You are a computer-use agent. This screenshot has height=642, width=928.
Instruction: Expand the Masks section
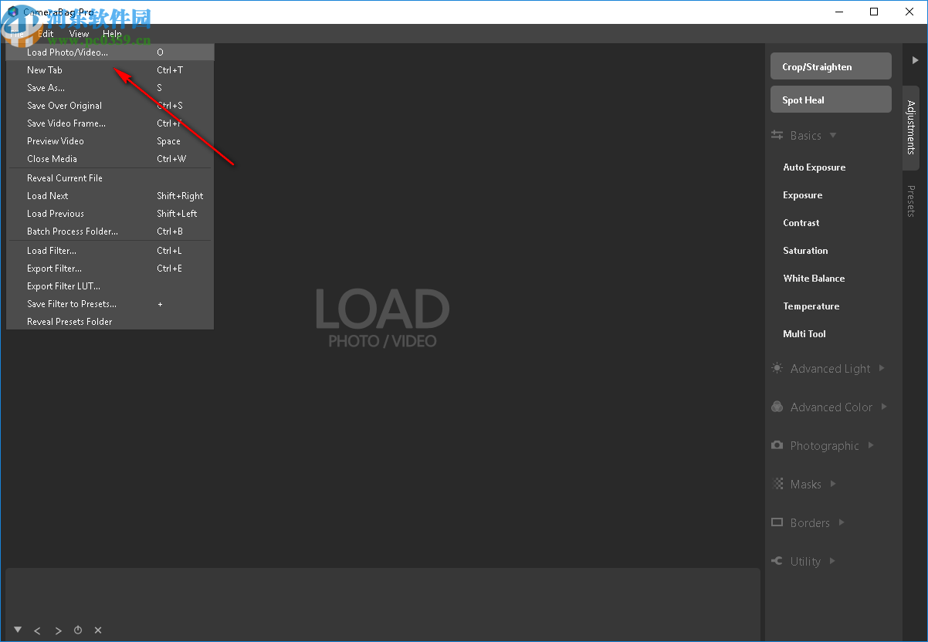[x=804, y=485]
